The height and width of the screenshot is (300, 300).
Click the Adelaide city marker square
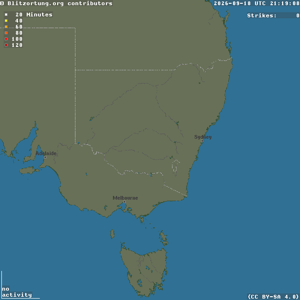tap(45, 157)
